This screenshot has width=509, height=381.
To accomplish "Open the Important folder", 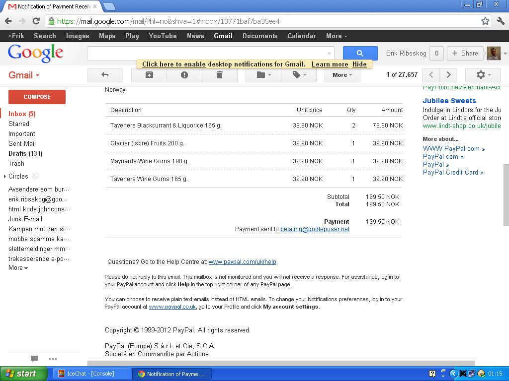I will [21, 134].
